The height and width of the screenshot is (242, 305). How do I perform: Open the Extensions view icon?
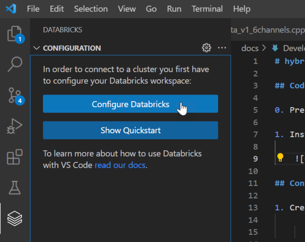[15, 157]
